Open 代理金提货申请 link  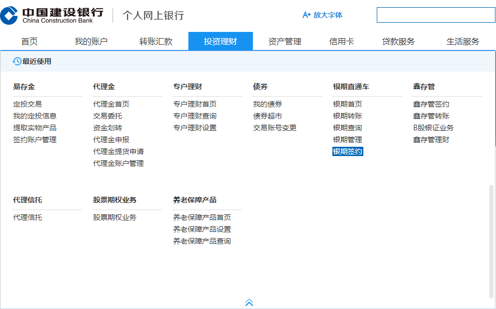(118, 151)
